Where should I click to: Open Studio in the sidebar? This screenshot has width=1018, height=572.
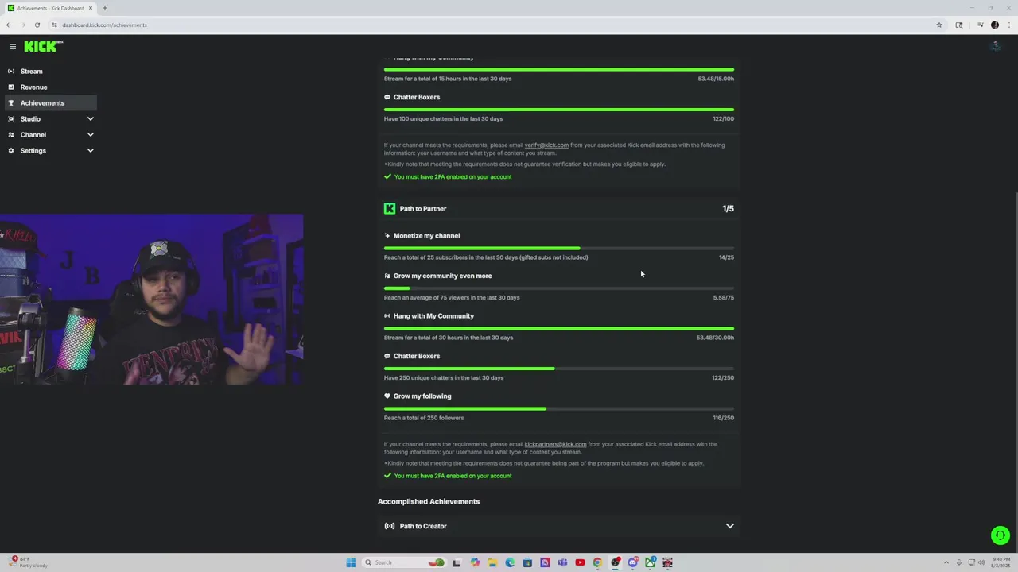coord(51,119)
